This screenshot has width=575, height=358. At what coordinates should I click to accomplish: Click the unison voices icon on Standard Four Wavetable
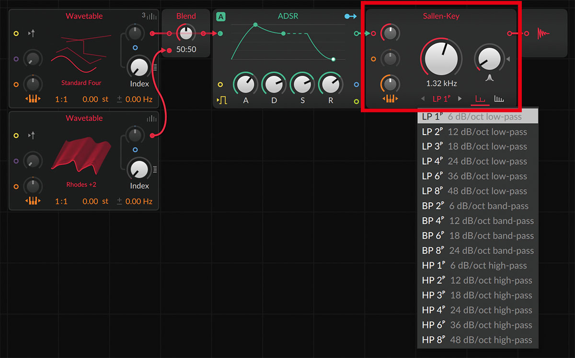[149, 16]
